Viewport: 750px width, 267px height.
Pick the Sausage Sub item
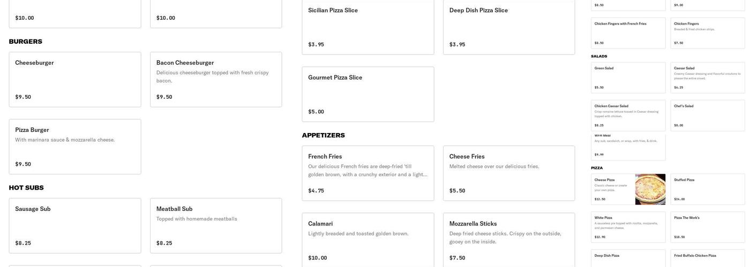coord(75,225)
